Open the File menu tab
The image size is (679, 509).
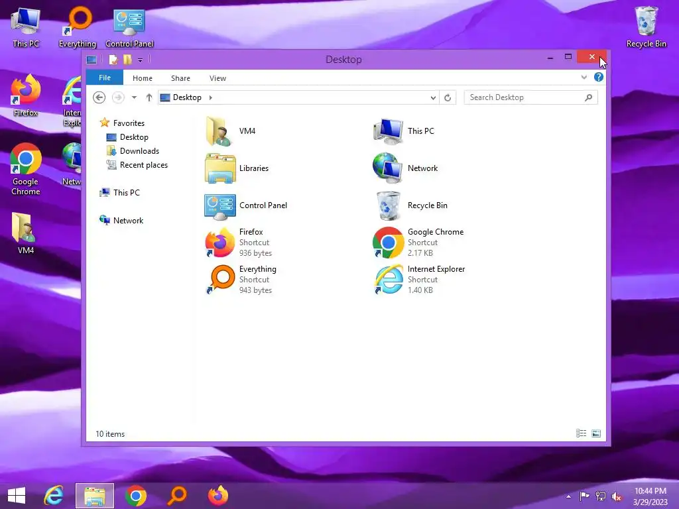105,78
